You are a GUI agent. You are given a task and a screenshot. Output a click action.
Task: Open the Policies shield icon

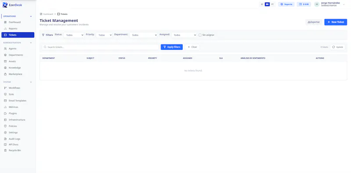tap(5, 126)
